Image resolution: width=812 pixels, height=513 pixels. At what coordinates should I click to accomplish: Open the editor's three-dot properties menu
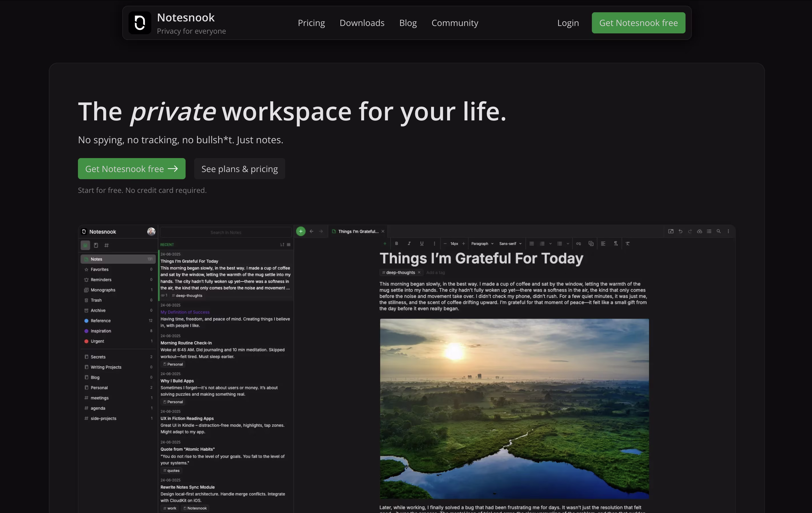pyautogui.click(x=728, y=231)
